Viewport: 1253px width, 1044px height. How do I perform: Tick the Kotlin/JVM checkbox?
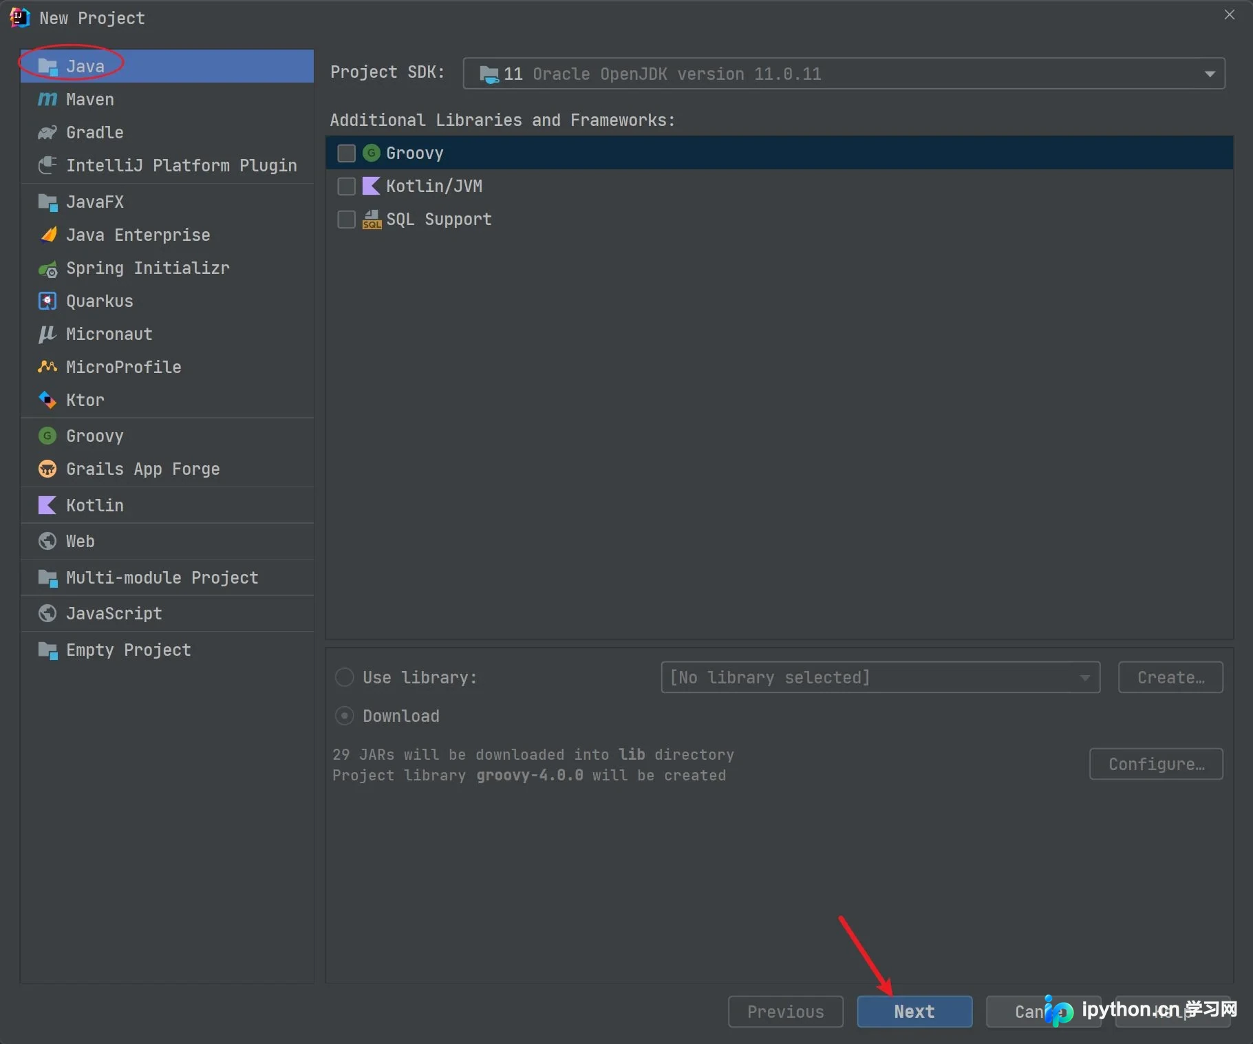coord(346,186)
